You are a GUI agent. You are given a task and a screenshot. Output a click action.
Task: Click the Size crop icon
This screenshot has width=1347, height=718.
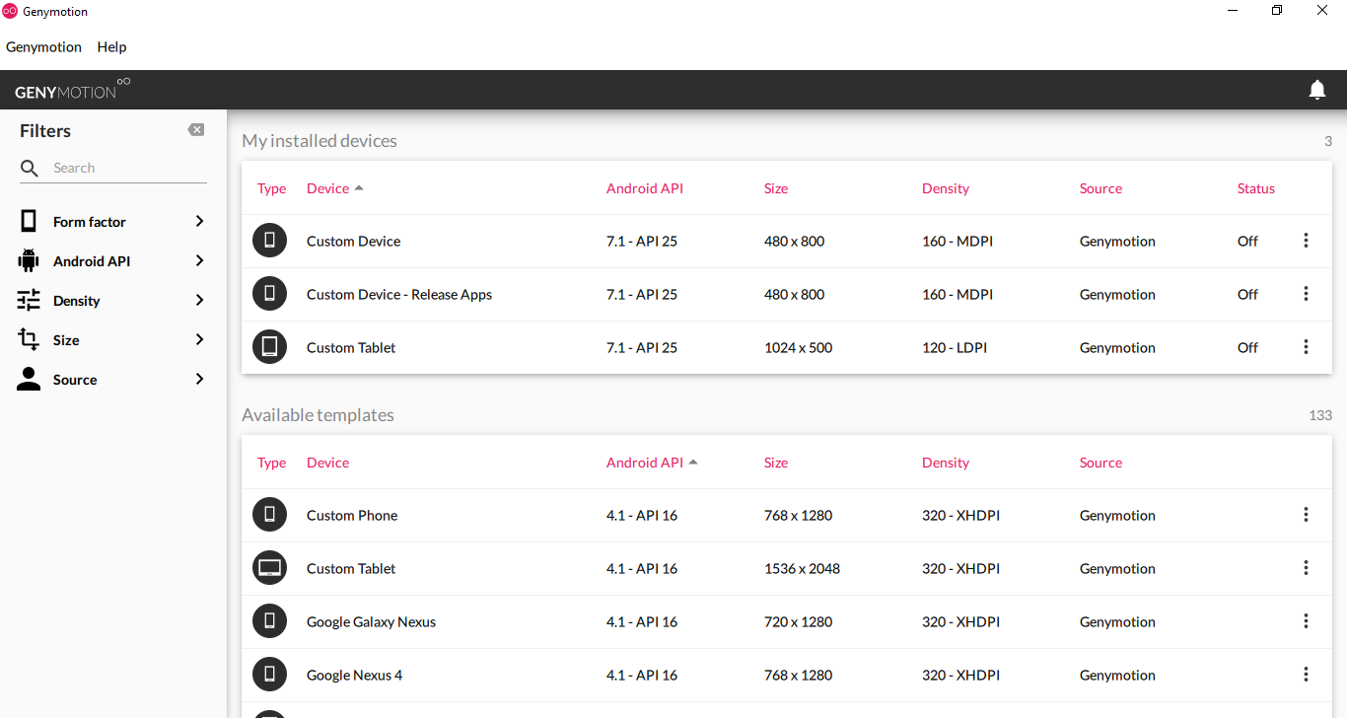pos(29,339)
